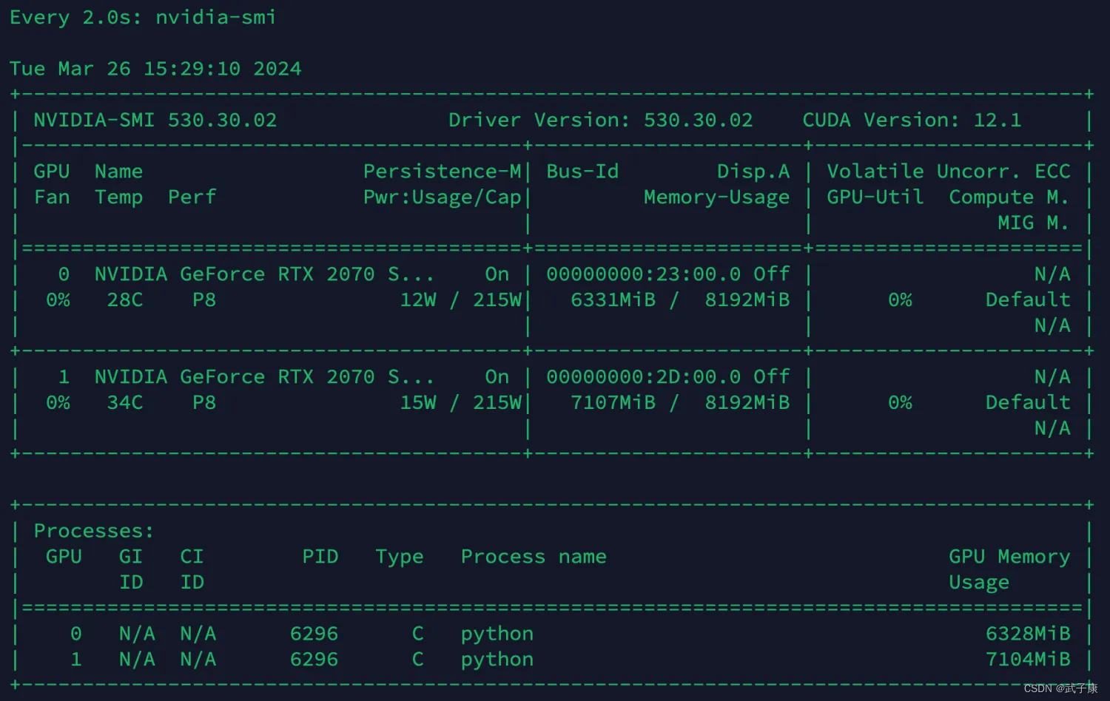
Task: Click the 'GPU-Util' header
Action: [875, 197]
